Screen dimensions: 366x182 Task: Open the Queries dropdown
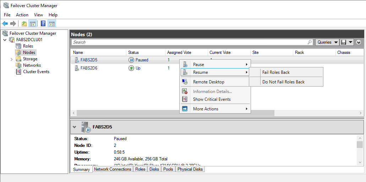[327, 42]
